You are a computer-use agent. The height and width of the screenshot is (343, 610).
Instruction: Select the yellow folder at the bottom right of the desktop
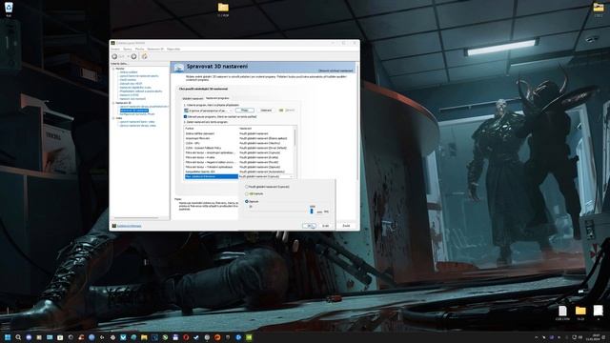pyautogui.click(x=580, y=312)
